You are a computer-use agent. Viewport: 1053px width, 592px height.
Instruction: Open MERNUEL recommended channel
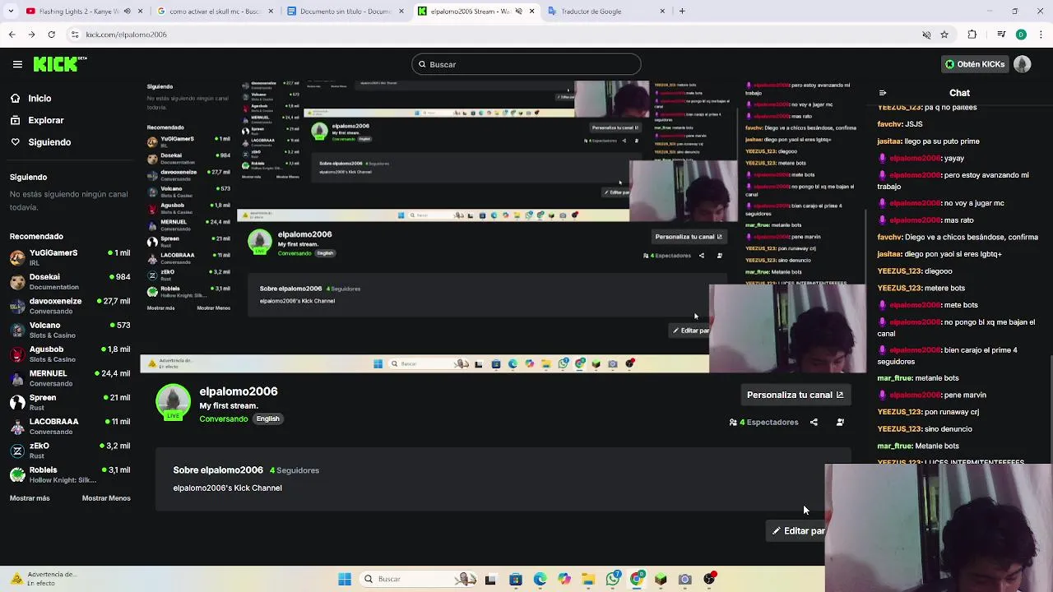tap(70, 378)
